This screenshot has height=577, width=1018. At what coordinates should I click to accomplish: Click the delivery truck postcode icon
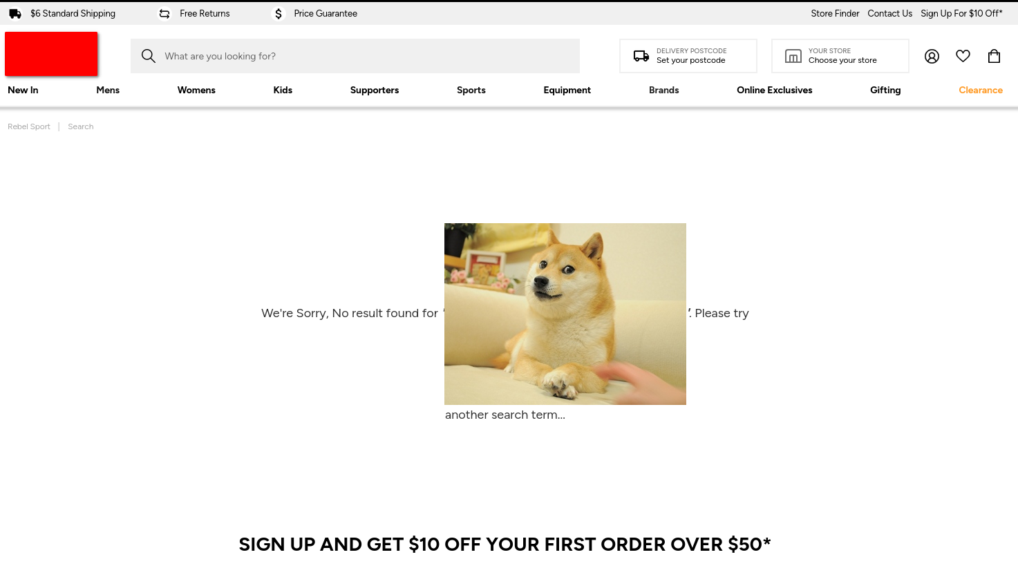[641, 56]
